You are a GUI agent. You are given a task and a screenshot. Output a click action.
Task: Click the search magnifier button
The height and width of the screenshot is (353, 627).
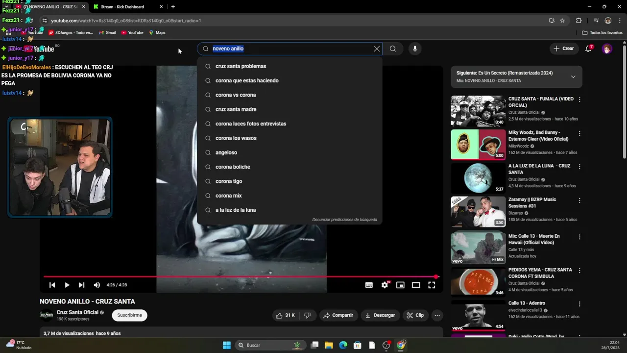[x=393, y=49]
